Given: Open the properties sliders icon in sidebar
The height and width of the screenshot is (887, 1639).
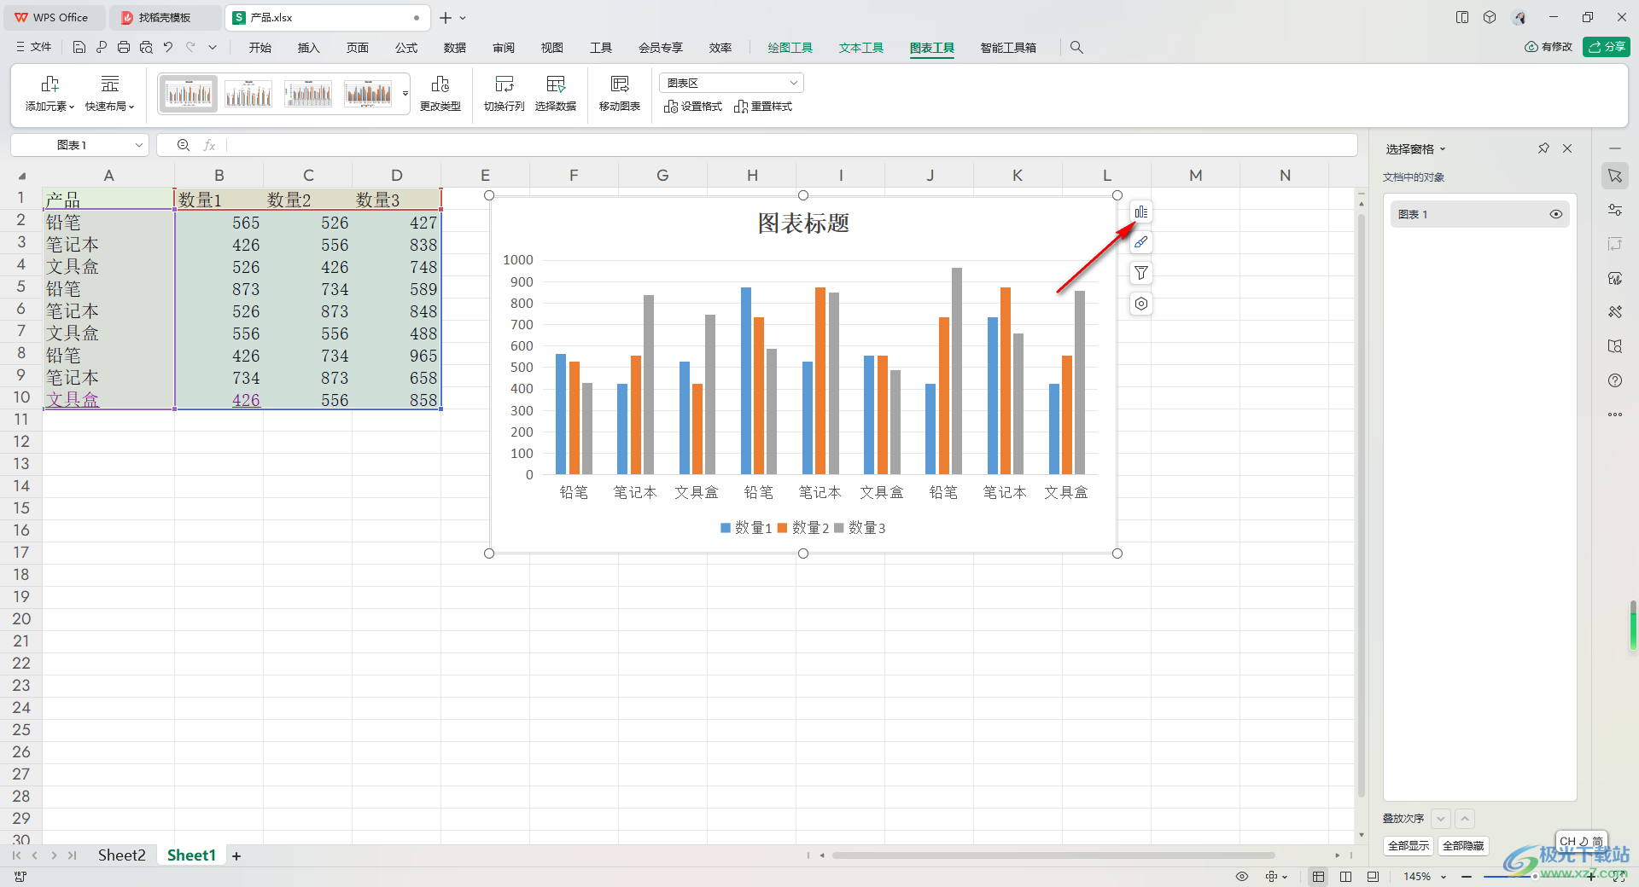Looking at the screenshot, I should [1615, 210].
